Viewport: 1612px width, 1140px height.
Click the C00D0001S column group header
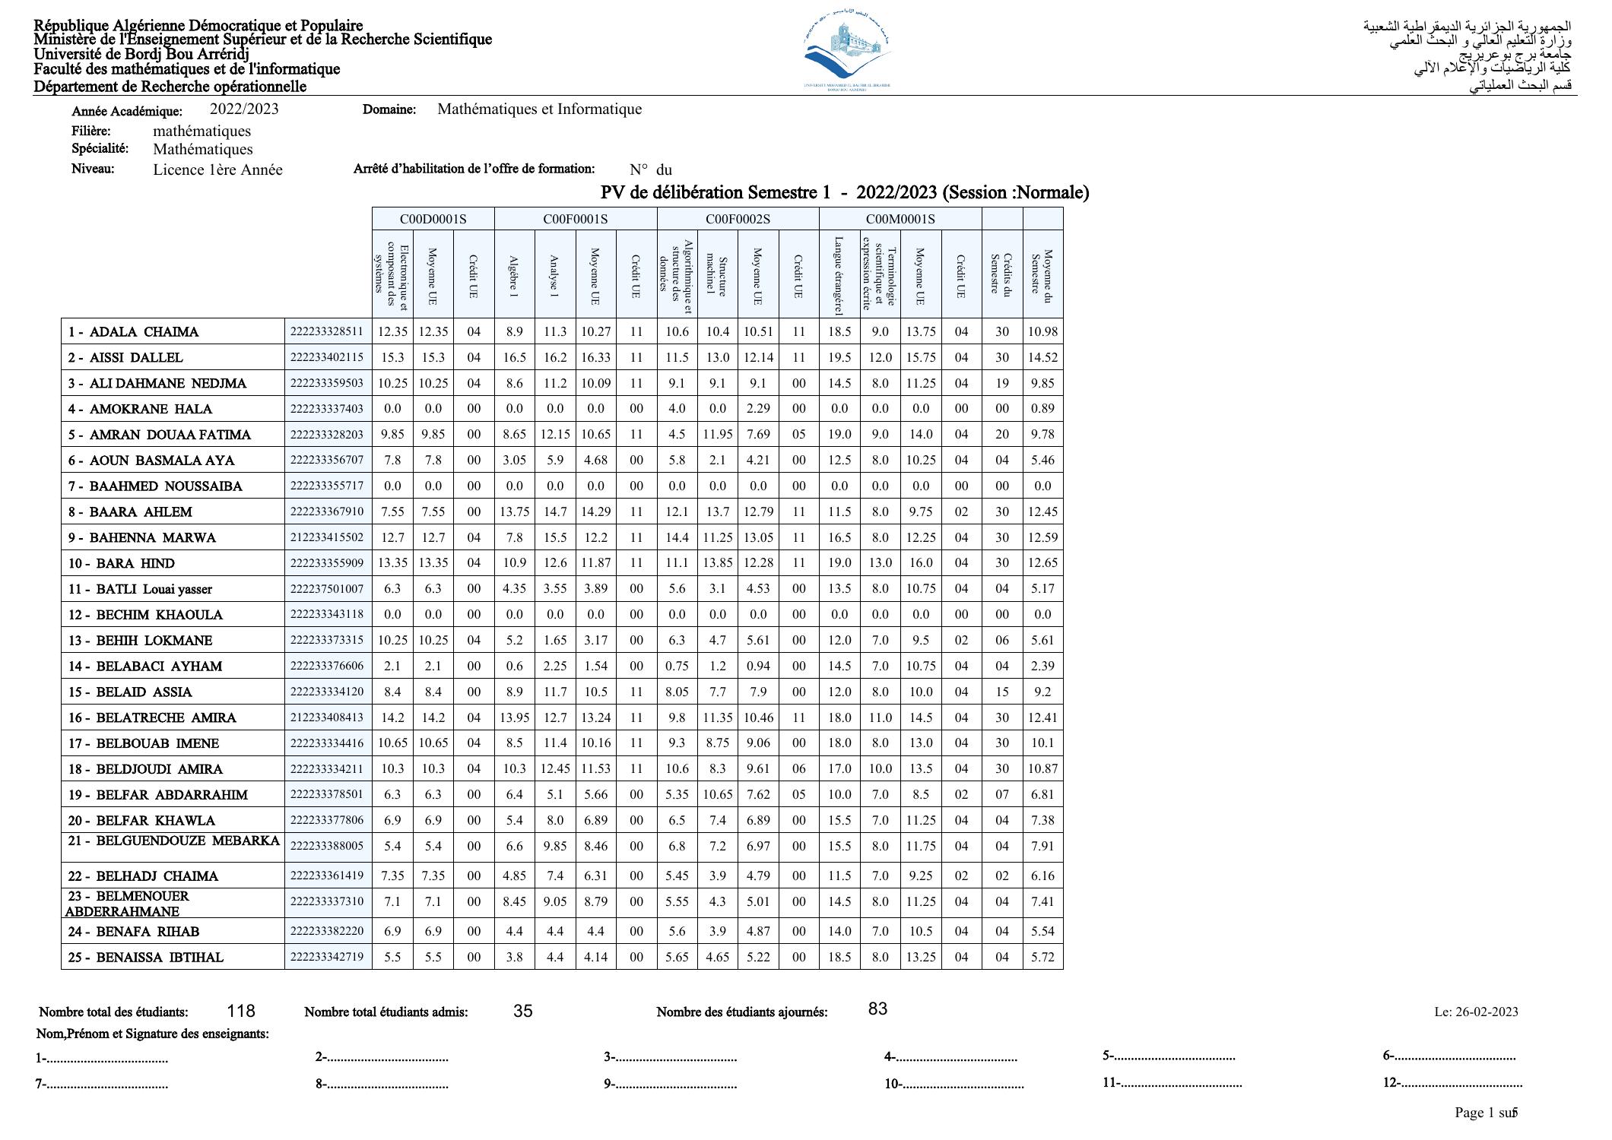433,220
